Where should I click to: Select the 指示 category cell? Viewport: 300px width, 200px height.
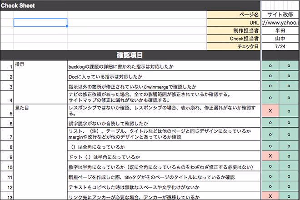40,65
